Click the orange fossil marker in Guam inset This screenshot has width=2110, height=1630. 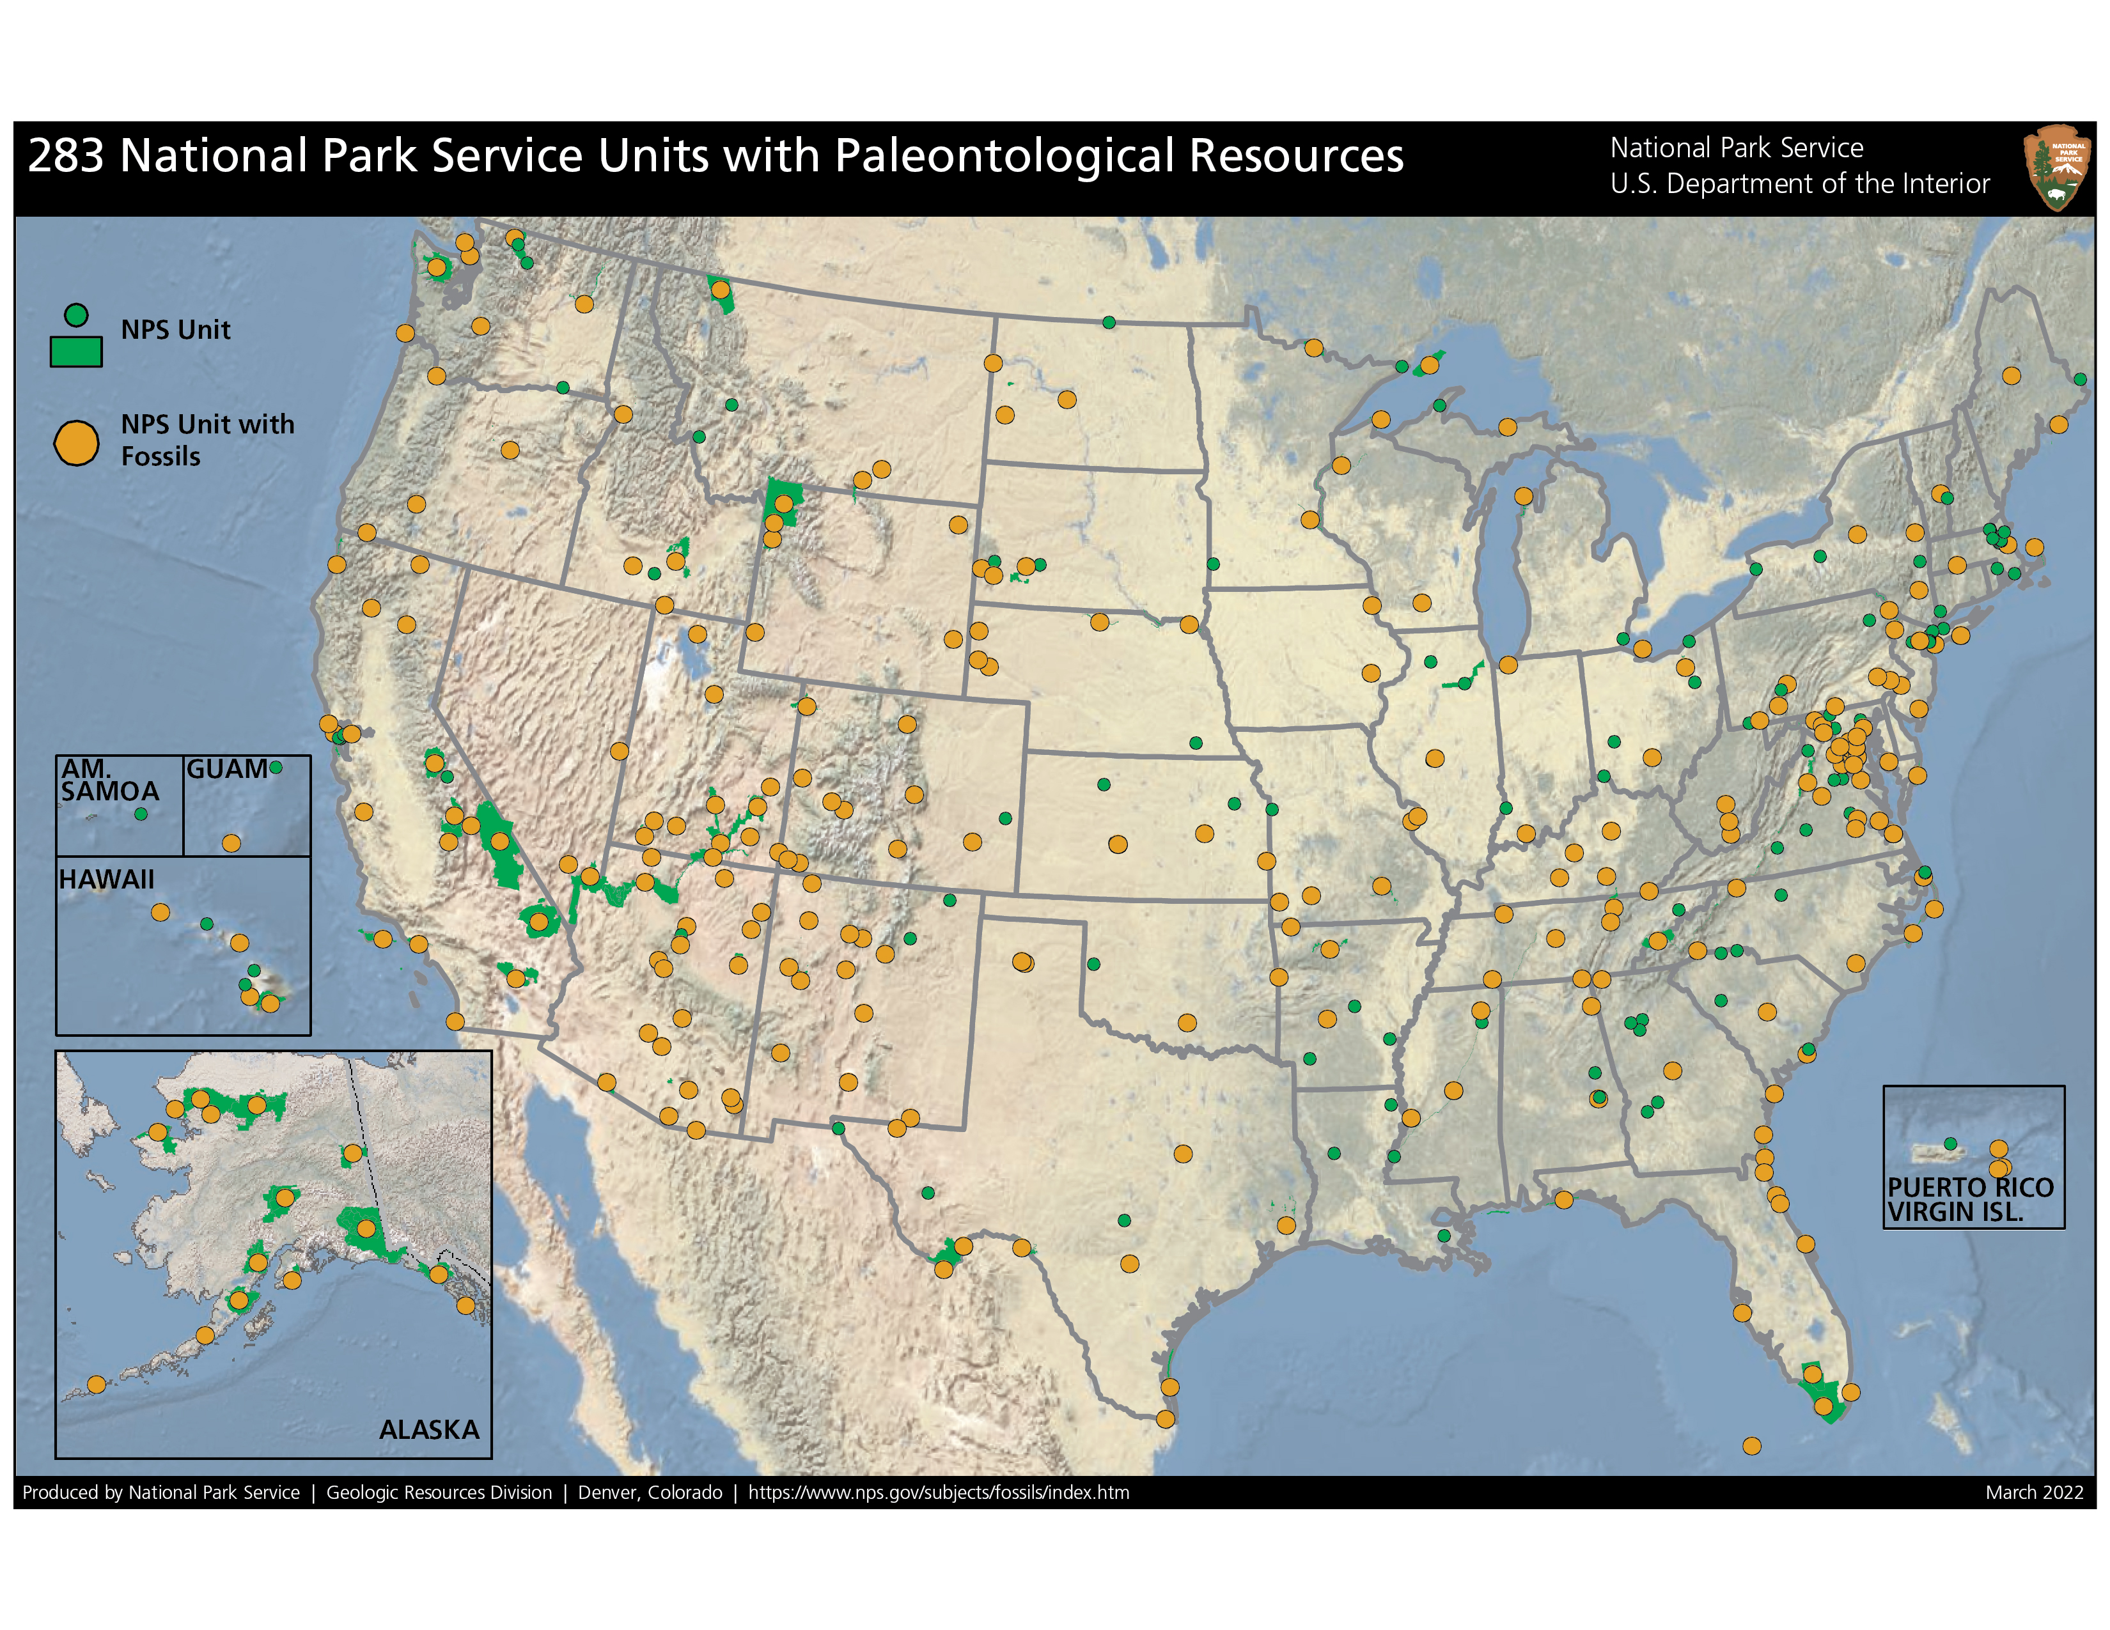(x=231, y=843)
